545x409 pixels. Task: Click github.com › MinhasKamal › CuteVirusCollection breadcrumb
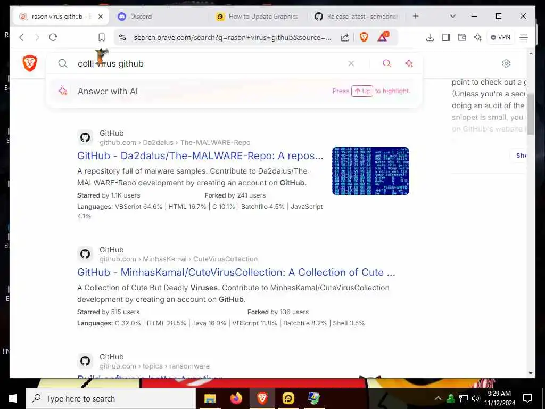pos(179,259)
